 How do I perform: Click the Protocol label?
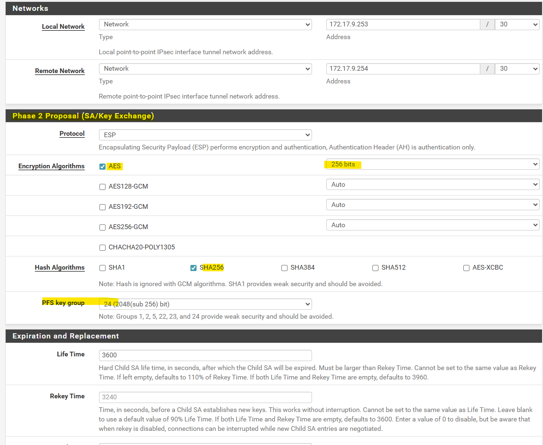(72, 134)
